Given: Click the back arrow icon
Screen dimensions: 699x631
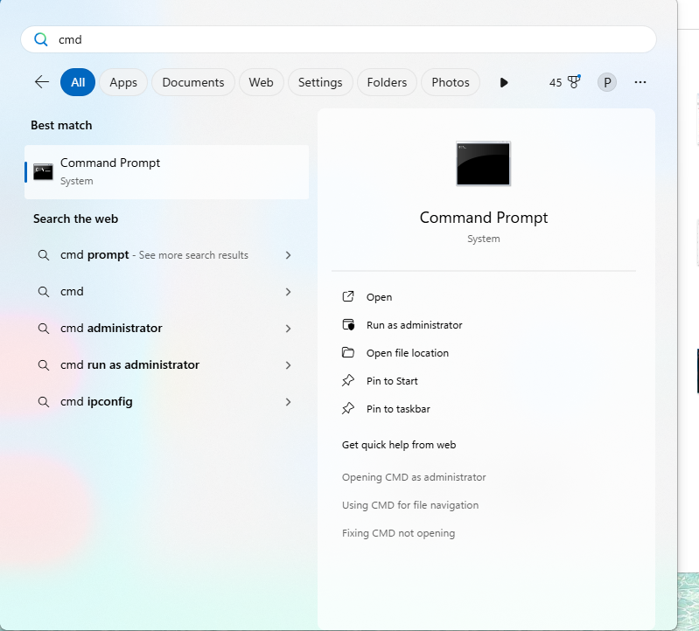Looking at the screenshot, I should [41, 82].
